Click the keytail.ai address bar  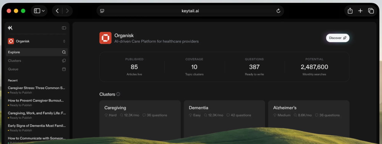(190, 11)
